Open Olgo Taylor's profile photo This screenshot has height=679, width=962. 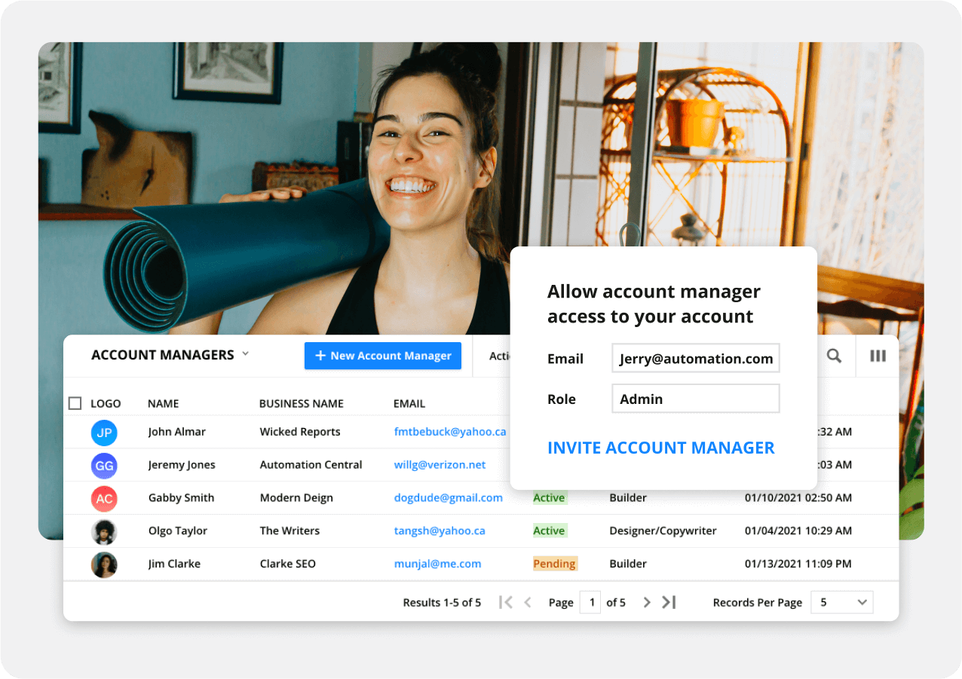point(104,532)
